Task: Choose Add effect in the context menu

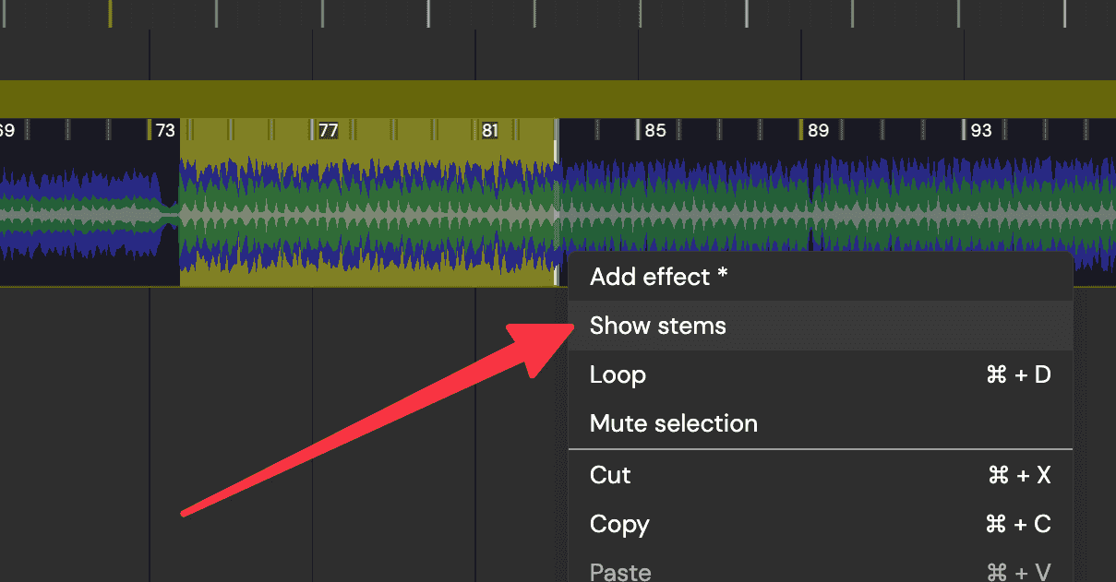Action: pyautogui.click(x=657, y=276)
